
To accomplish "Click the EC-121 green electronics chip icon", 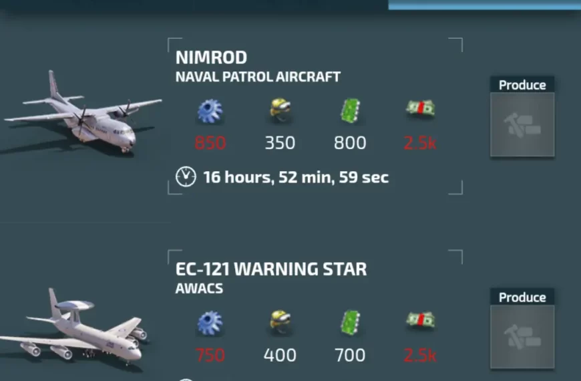I will tap(350, 322).
